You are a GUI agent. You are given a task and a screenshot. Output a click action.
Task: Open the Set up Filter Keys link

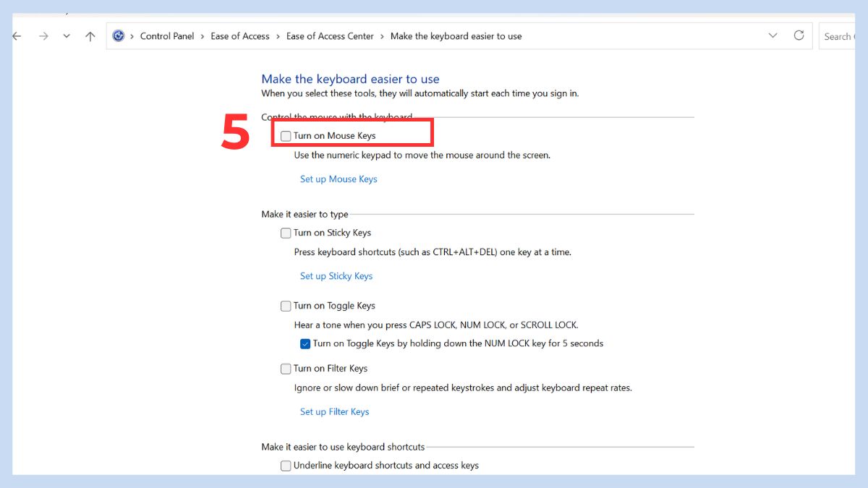pos(334,412)
